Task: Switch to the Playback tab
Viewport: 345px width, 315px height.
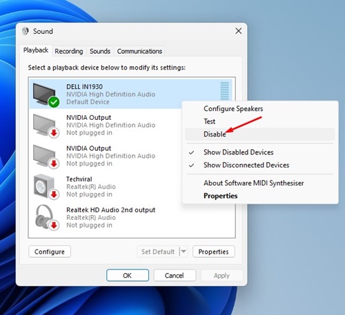Action: (36, 50)
